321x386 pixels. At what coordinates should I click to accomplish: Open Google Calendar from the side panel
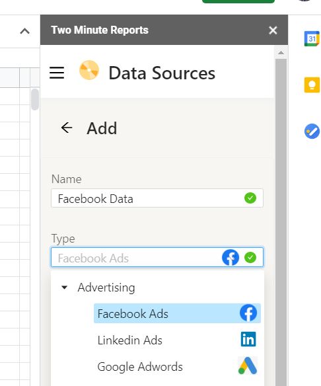click(312, 39)
